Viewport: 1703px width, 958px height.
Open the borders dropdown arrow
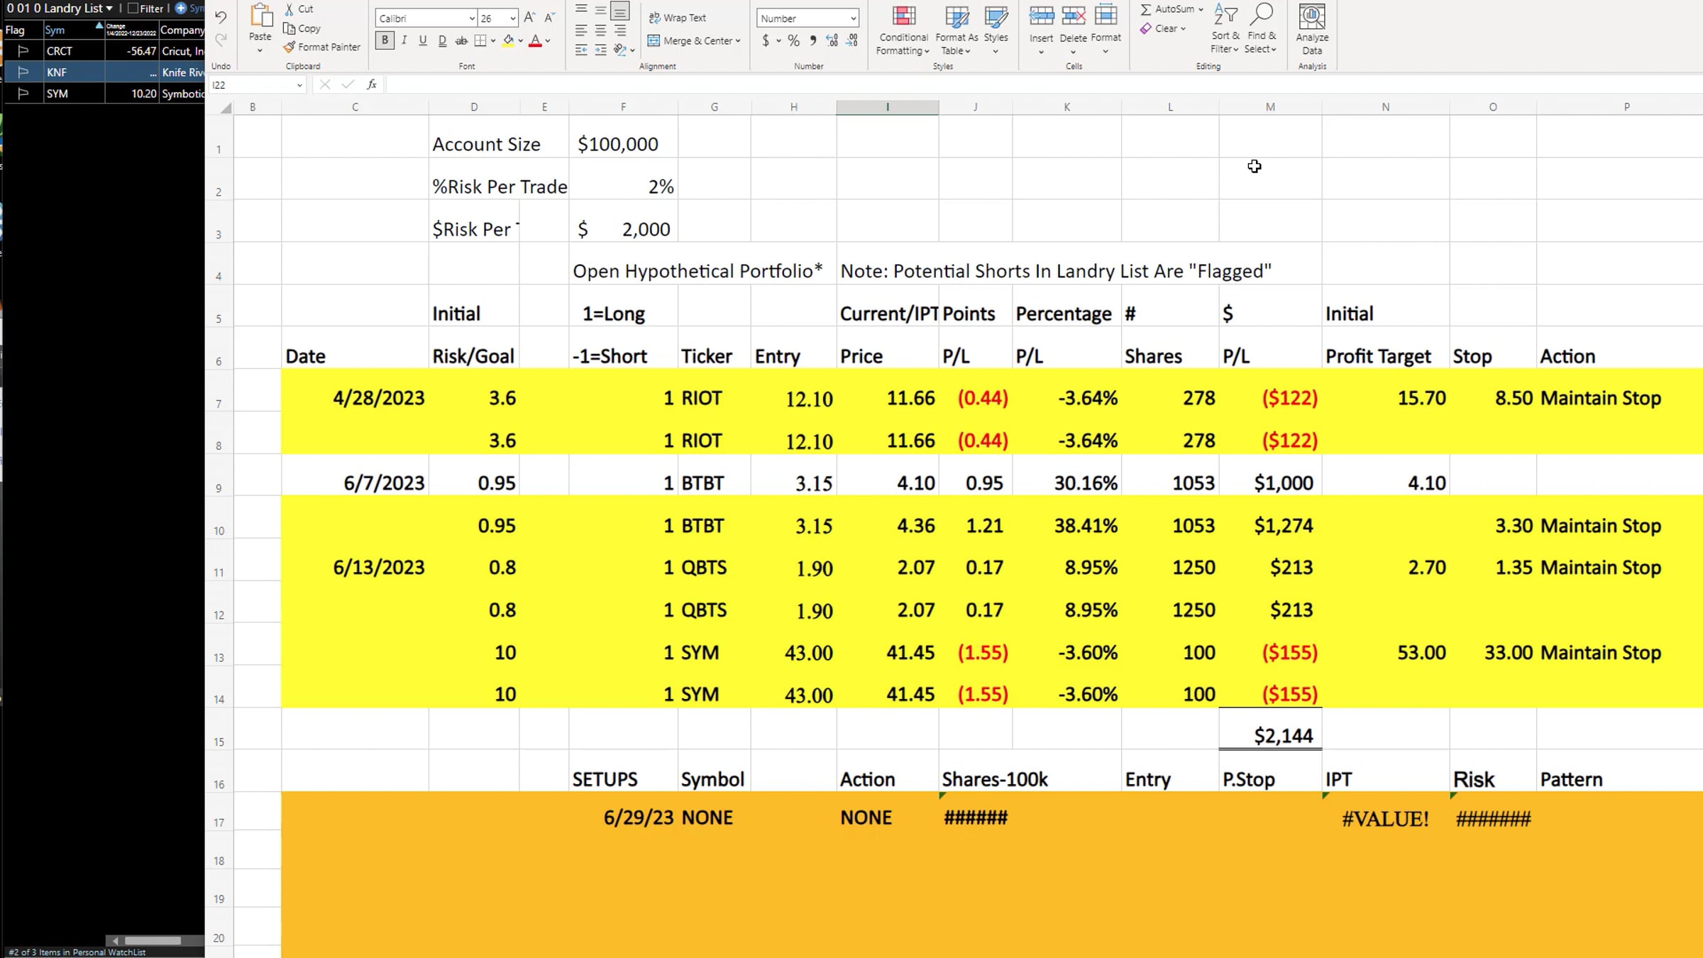coord(492,41)
